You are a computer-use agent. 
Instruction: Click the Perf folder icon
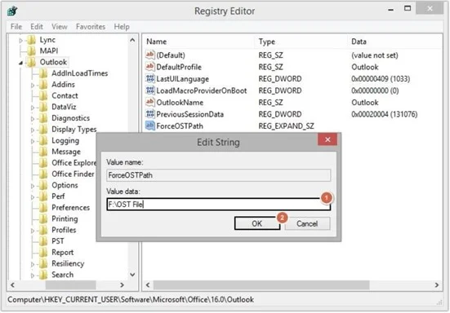coord(43,196)
